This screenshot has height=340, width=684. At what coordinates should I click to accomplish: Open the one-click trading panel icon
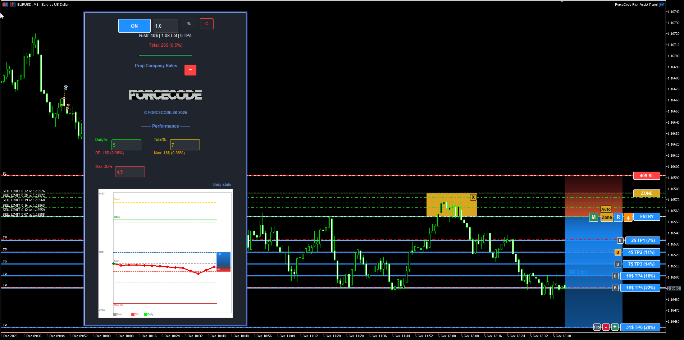tap(13, 4)
